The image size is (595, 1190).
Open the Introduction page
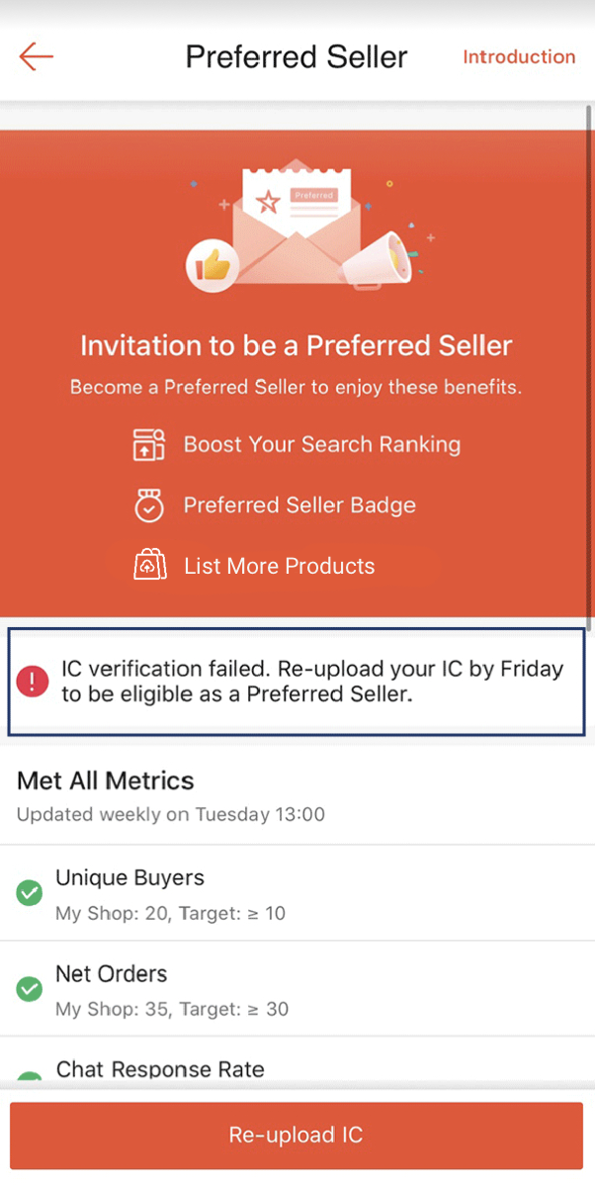[x=518, y=56]
